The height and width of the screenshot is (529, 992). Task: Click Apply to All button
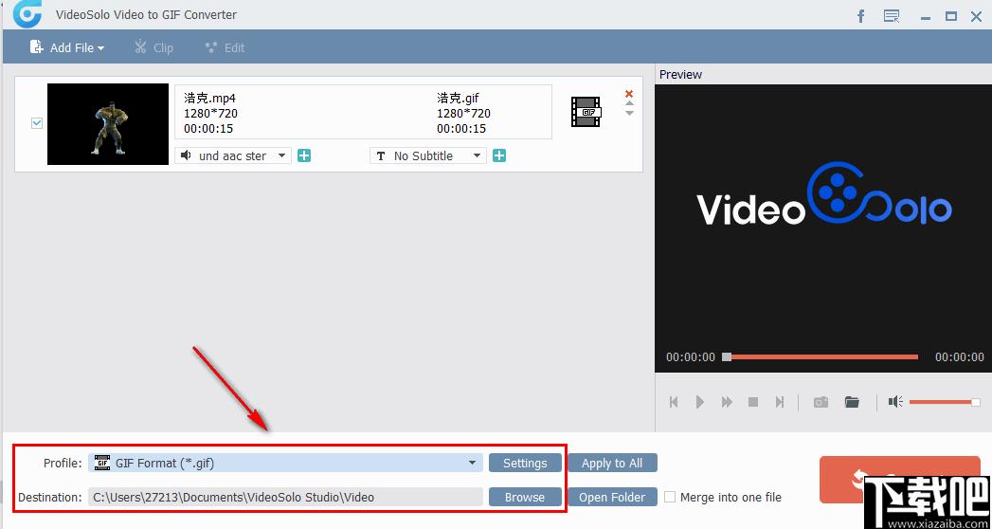pyautogui.click(x=612, y=464)
